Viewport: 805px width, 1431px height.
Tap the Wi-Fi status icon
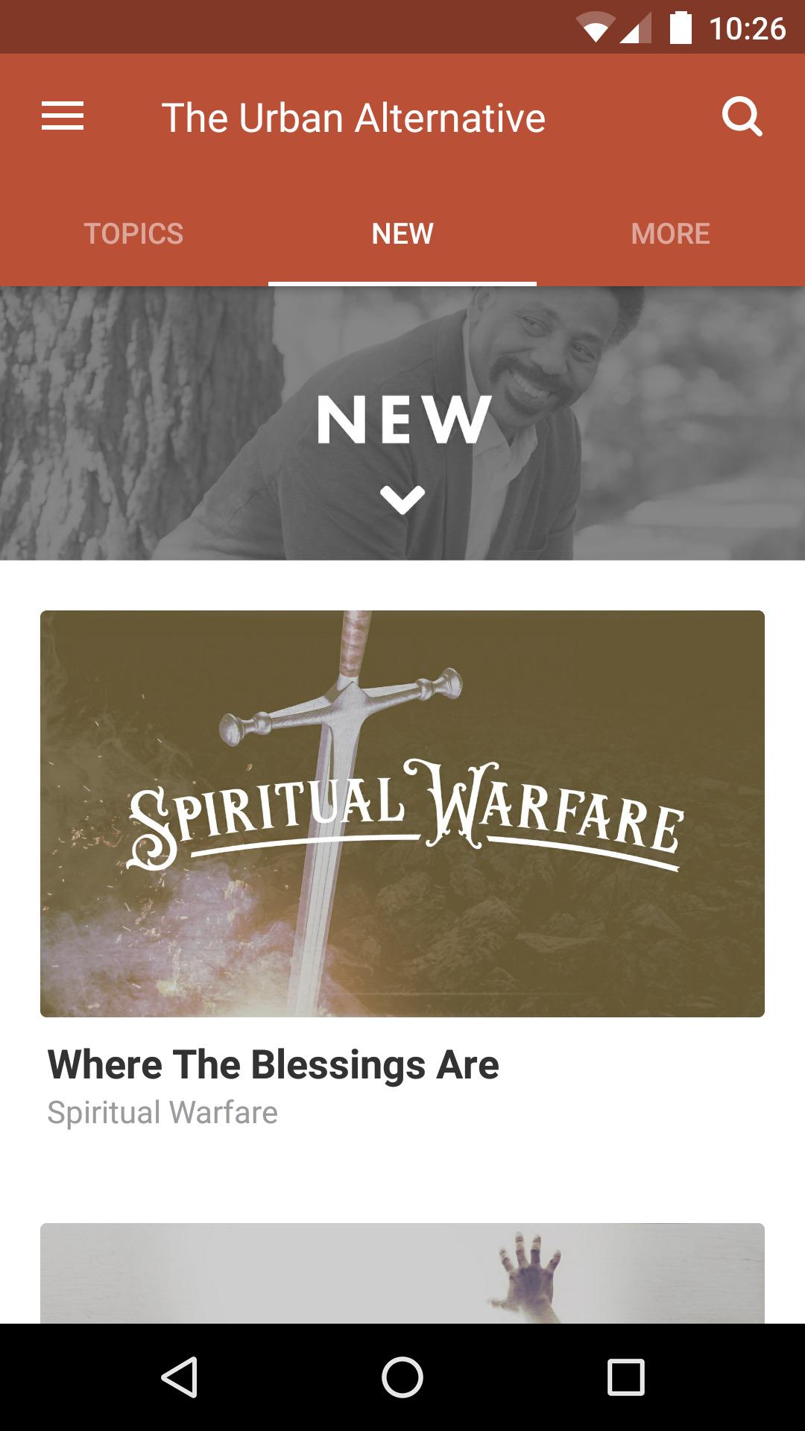(x=596, y=28)
